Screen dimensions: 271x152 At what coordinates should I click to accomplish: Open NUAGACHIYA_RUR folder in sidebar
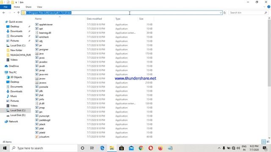(20, 55)
